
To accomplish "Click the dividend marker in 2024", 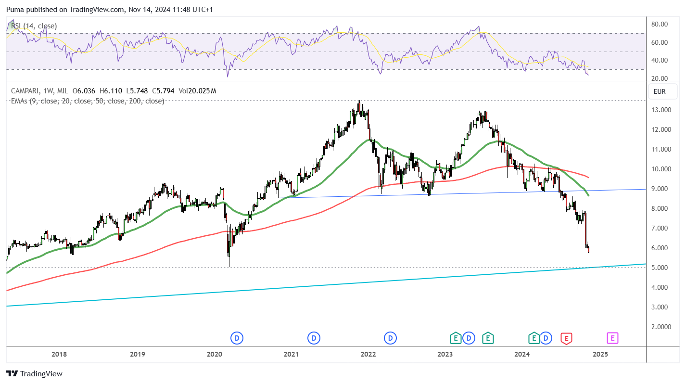I will point(546,338).
